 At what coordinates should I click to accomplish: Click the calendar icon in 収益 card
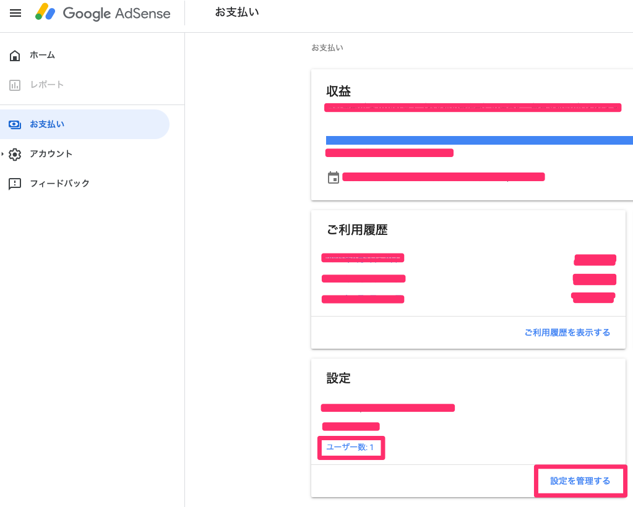(x=334, y=178)
